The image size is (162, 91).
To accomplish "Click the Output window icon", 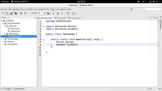I will 5,89.
